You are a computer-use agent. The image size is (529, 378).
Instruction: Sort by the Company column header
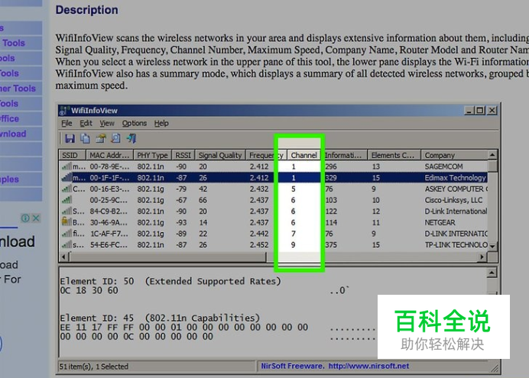tap(454, 155)
